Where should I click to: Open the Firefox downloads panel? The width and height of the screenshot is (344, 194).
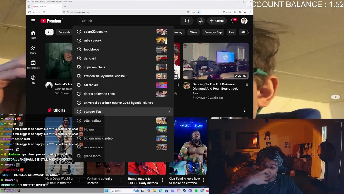click(219, 12)
